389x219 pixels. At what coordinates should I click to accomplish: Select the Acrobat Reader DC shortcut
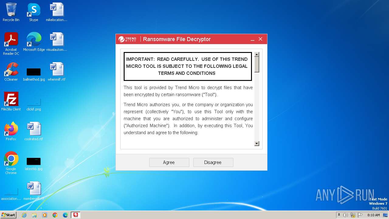tap(11, 44)
